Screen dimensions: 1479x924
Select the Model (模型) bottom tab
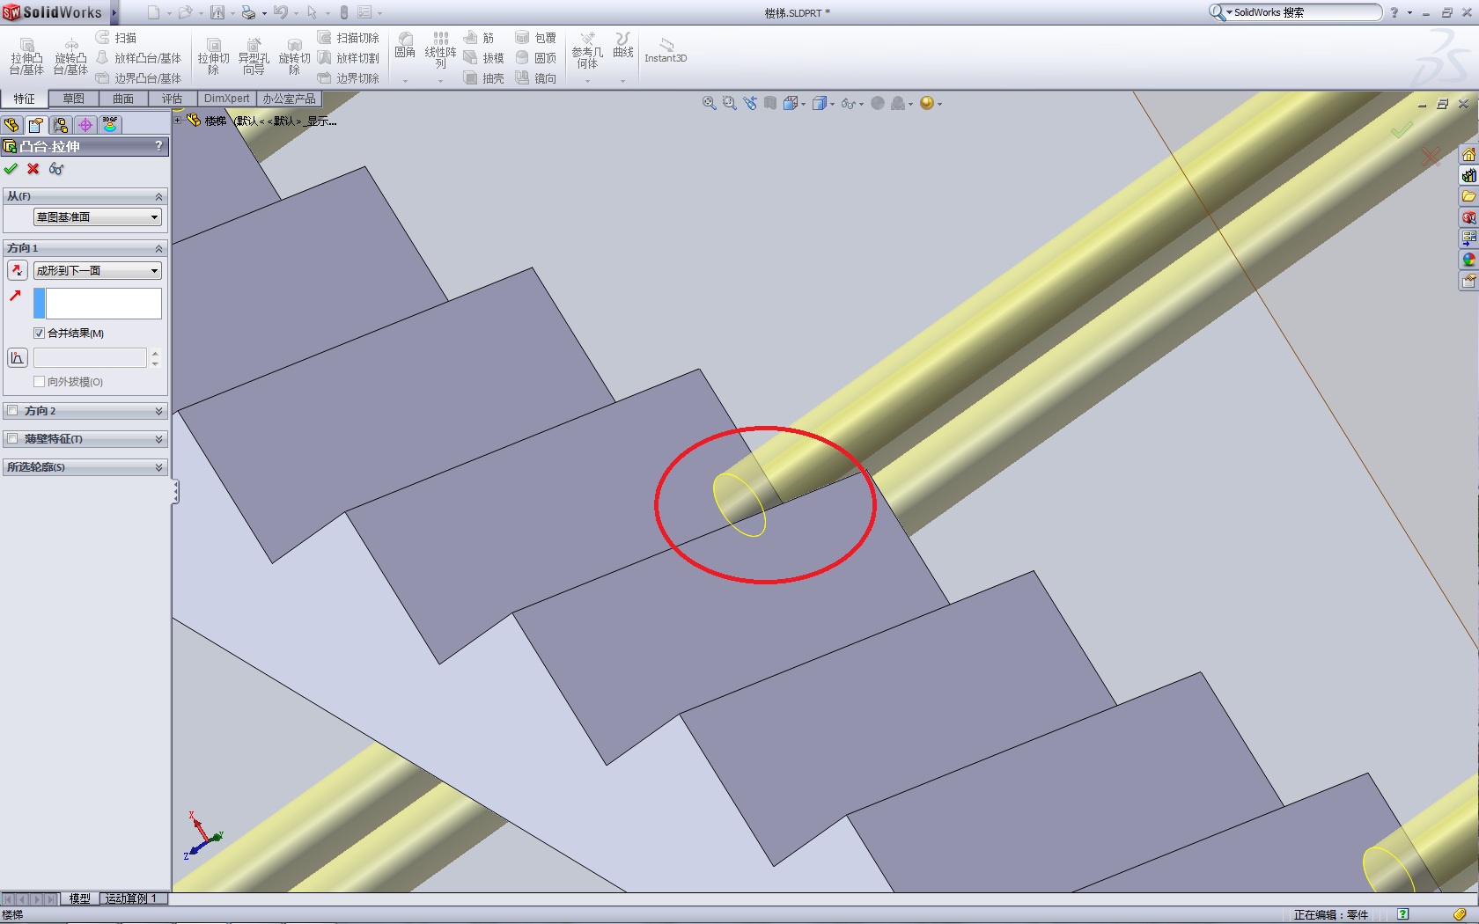point(80,898)
